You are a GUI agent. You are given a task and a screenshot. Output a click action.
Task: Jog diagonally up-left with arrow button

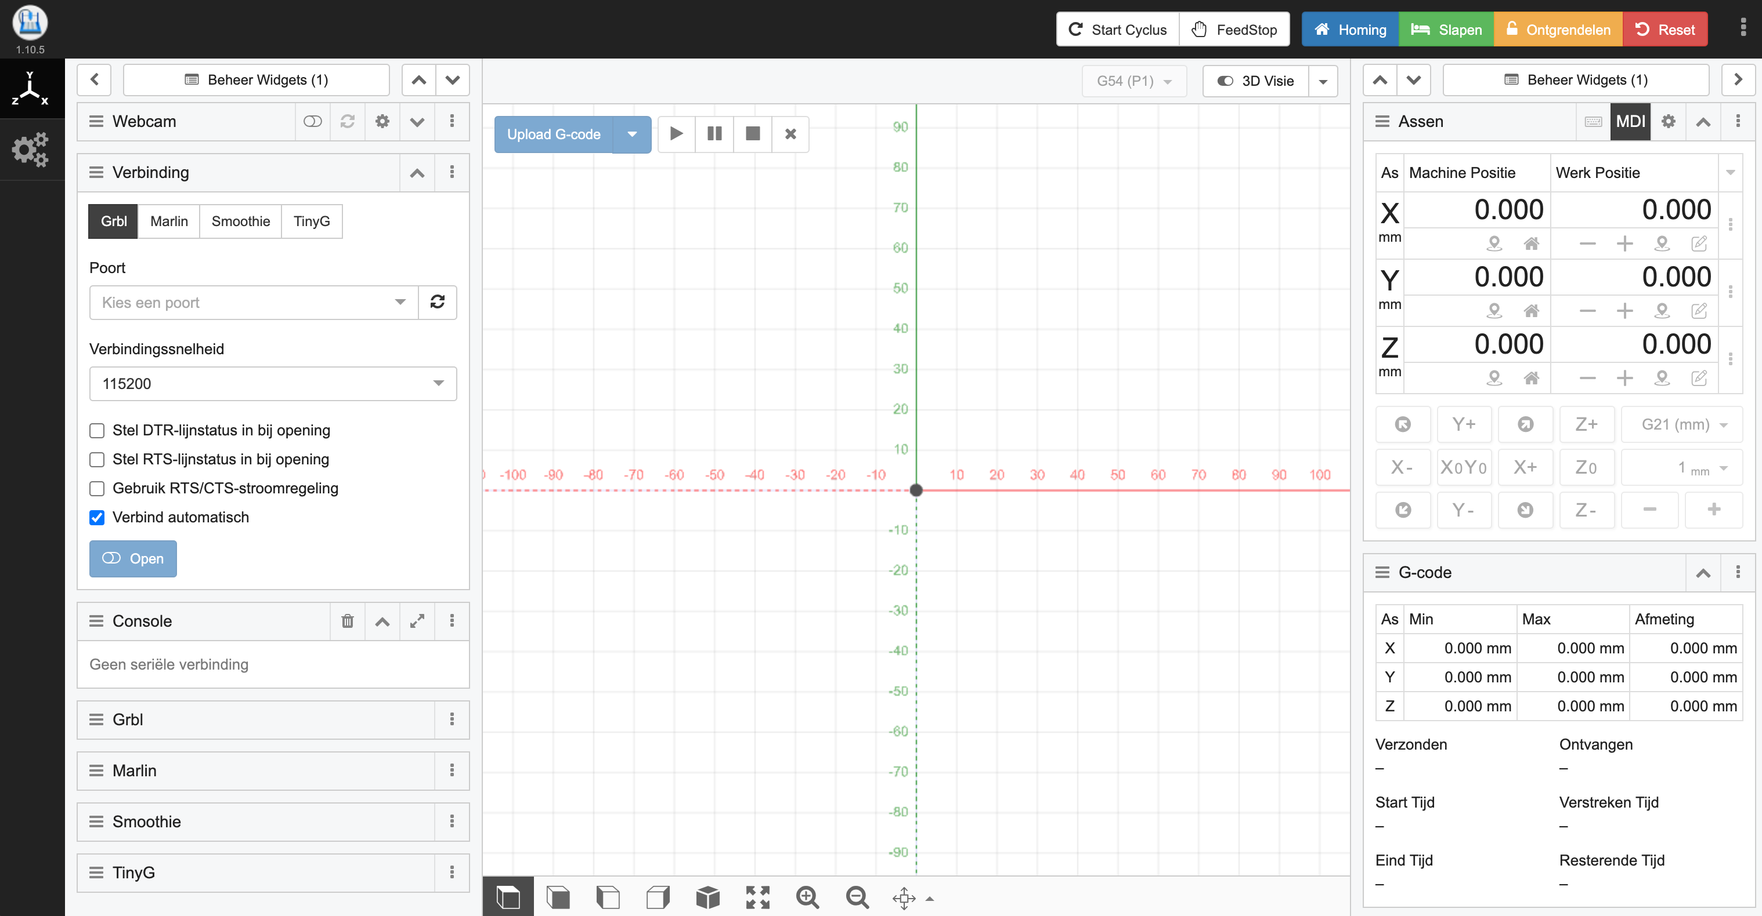point(1403,424)
